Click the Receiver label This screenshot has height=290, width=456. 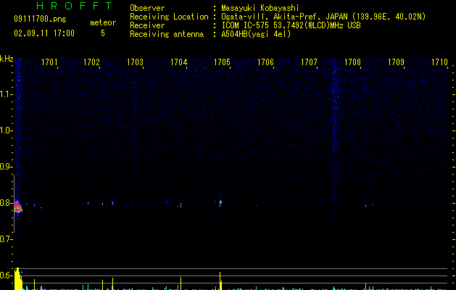click(x=147, y=25)
